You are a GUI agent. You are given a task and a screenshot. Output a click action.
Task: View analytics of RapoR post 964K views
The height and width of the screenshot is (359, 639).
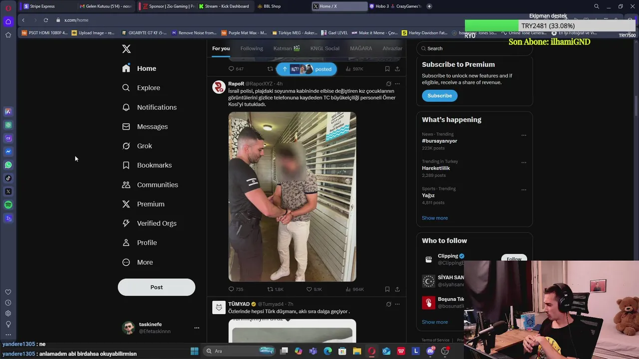point(354,289)
